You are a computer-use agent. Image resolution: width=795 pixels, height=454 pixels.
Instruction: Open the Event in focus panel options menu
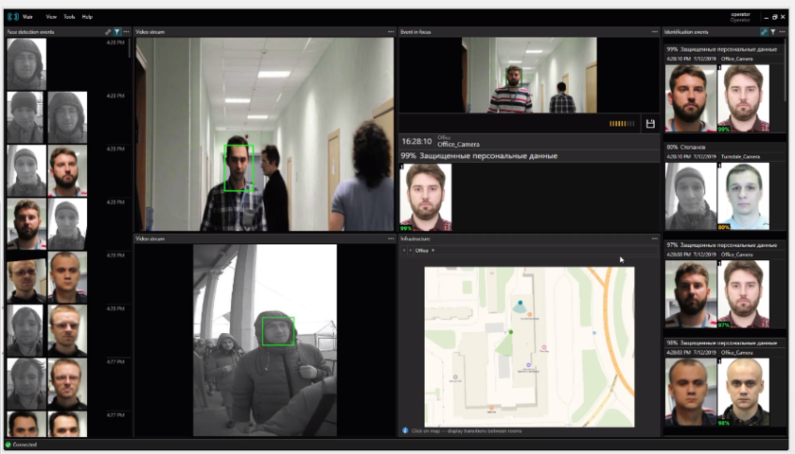654,32
